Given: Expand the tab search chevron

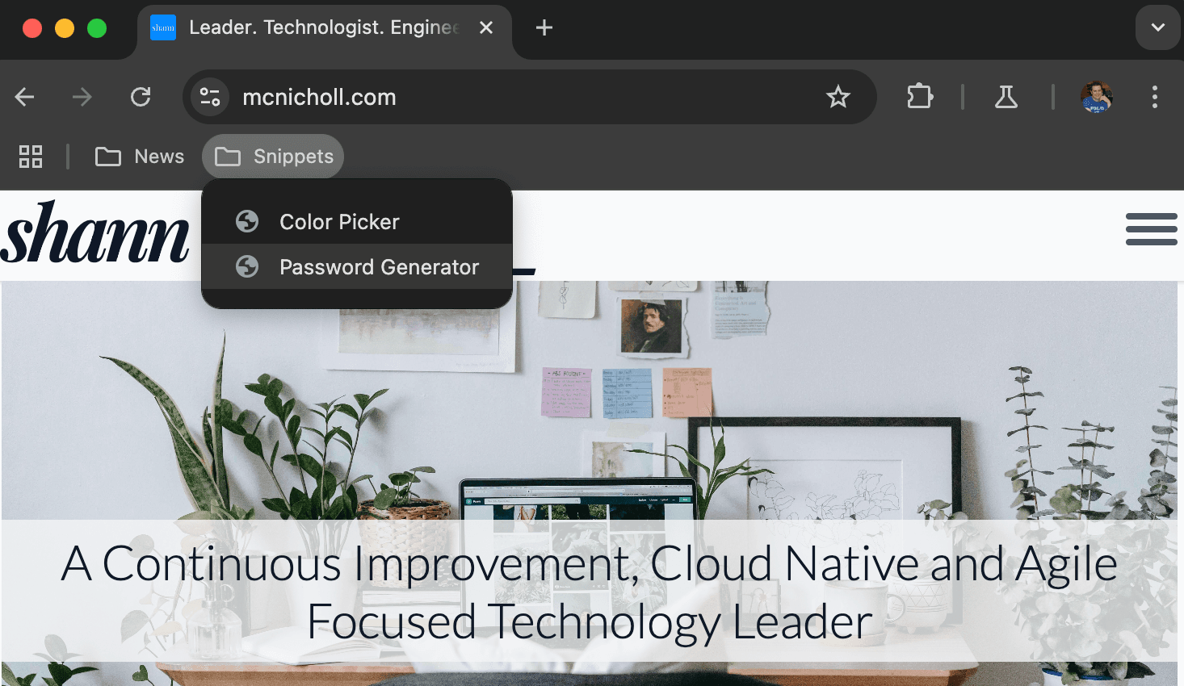Looking at the screenshot, I should 1158,27.
